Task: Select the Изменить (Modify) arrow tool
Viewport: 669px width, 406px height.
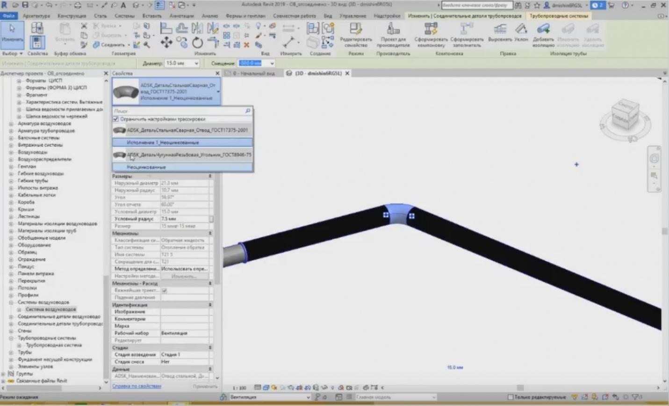Action: [x=12, y=35]
